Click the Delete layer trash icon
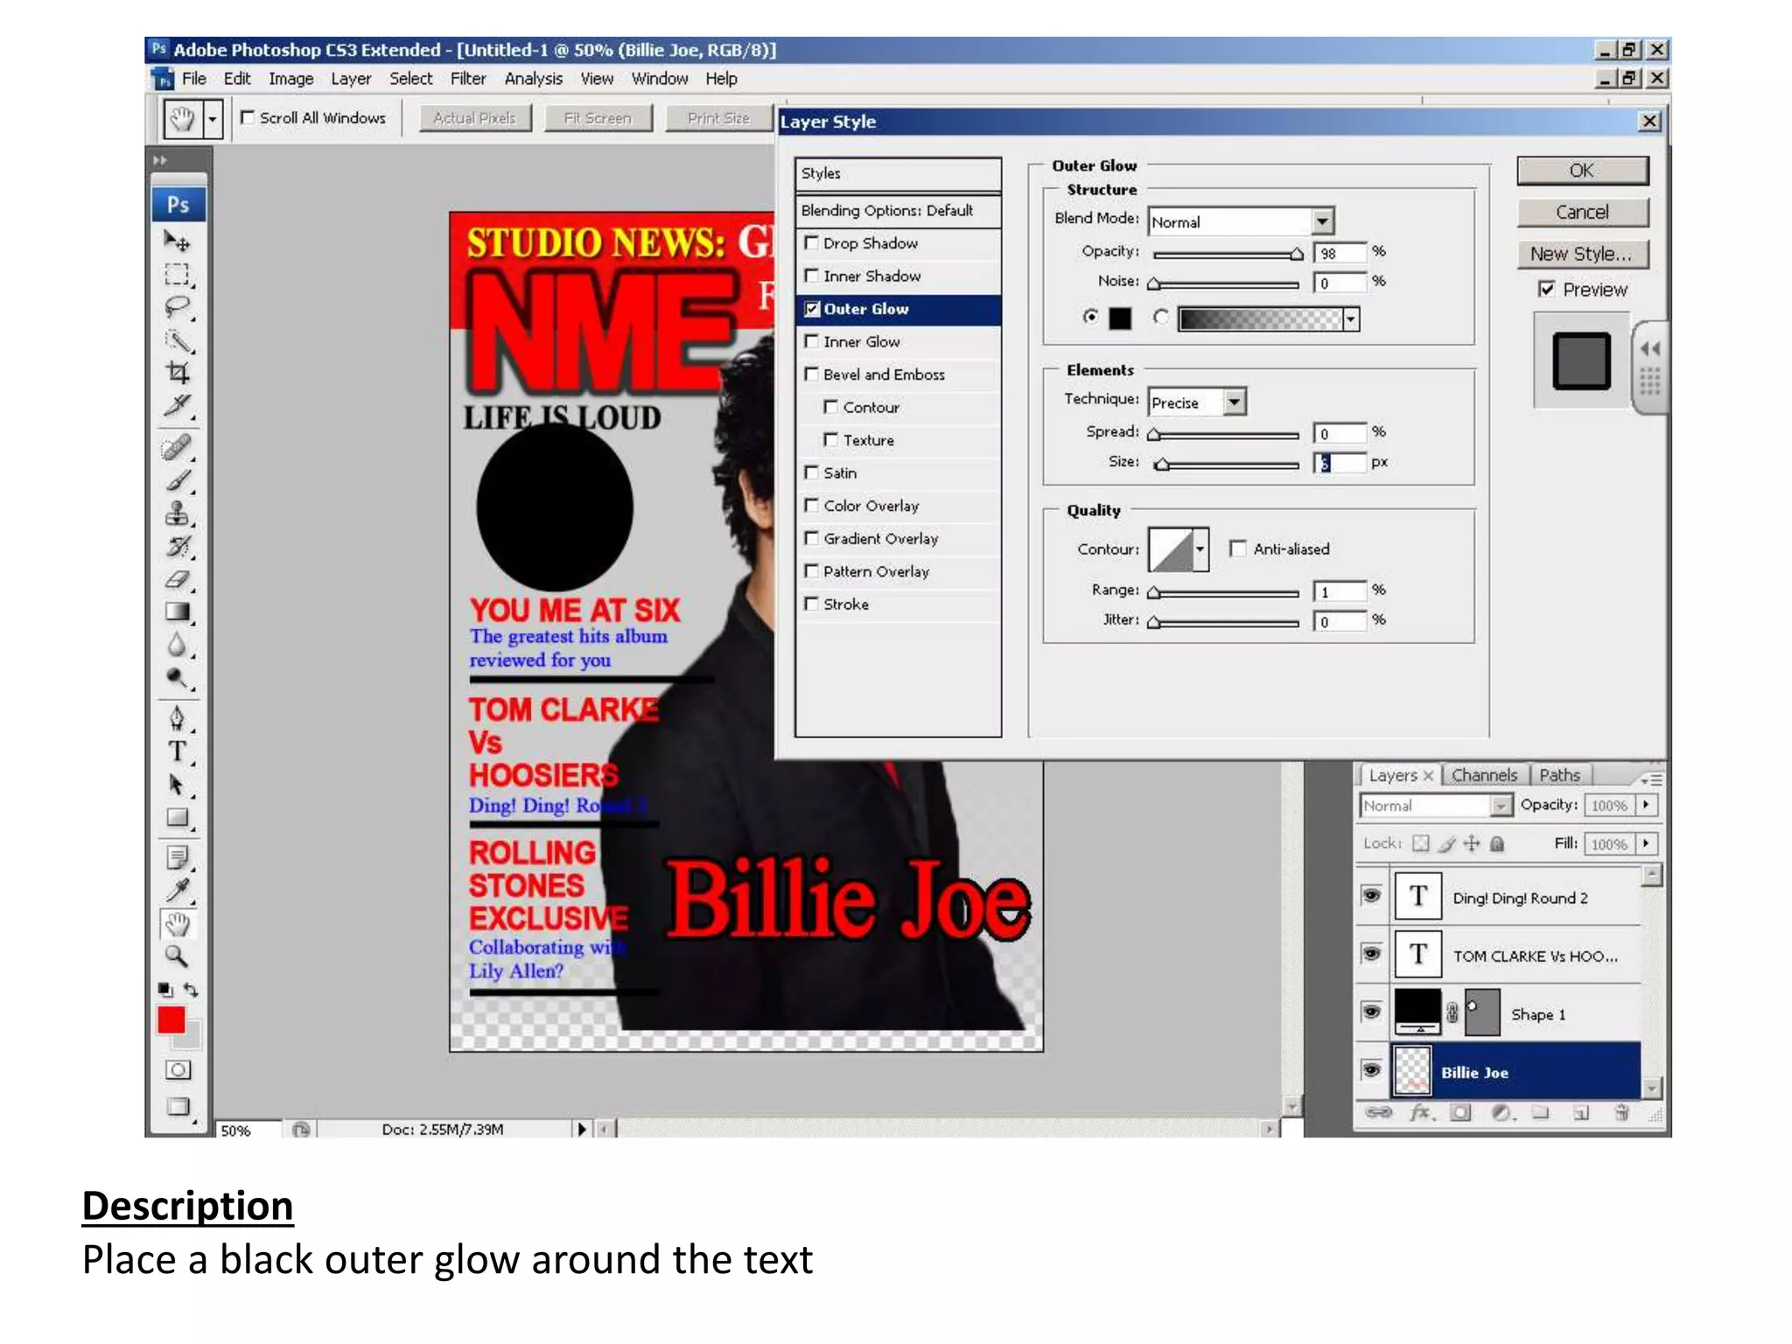This screenshot has height=1344, width=1792. click(x=1621, y=1113)
